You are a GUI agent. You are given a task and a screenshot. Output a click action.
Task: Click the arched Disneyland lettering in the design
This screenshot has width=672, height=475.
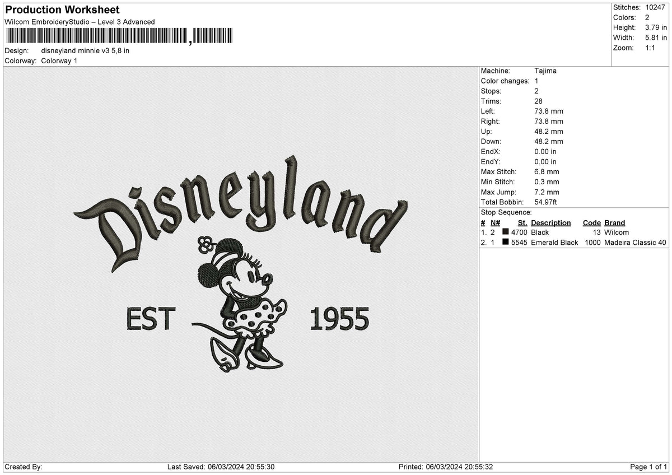[241, 213]
